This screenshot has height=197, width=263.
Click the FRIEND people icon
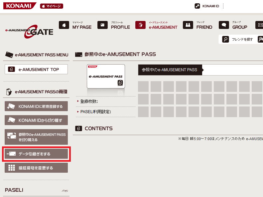point(188,25)
